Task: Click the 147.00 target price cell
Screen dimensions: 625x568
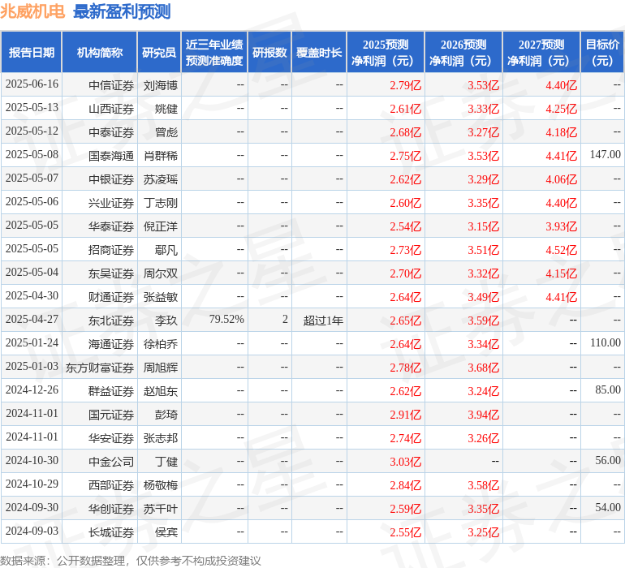Action: coord(605,155)
